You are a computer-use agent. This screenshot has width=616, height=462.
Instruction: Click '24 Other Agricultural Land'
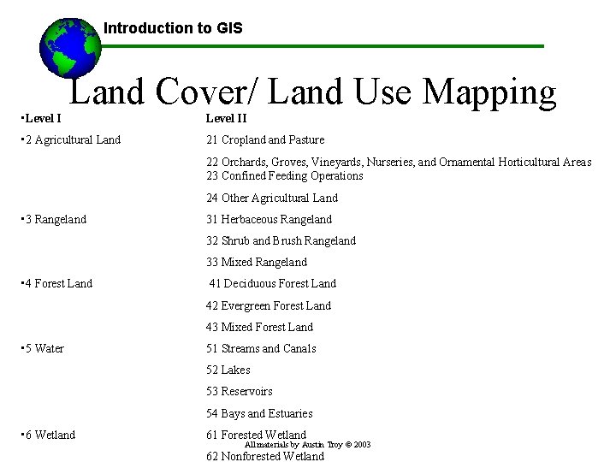coord(272,198)
